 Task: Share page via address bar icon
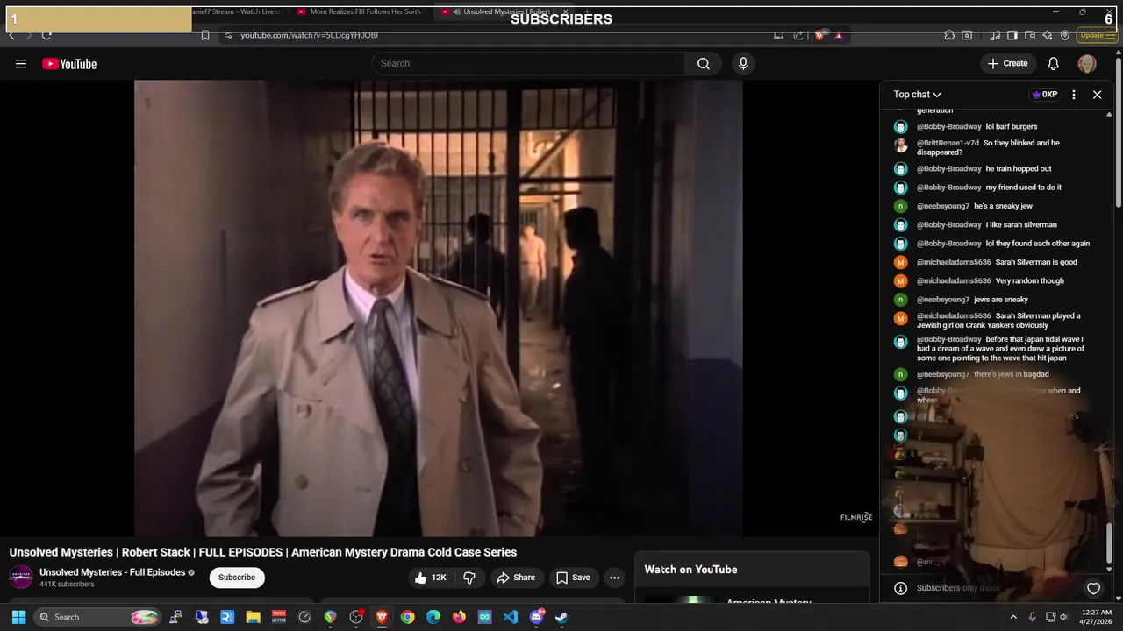[x=798, y=35]
